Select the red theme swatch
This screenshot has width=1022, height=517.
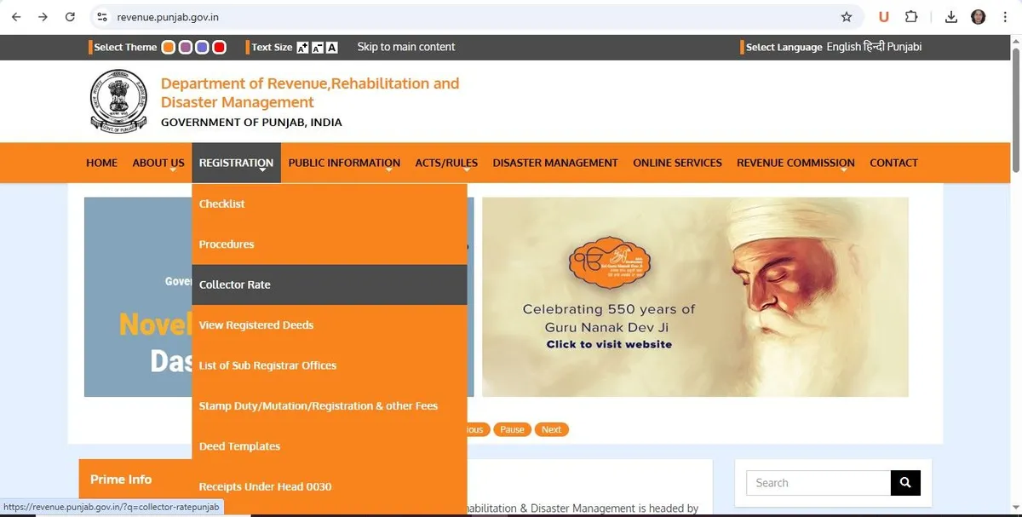click(219, 48)
